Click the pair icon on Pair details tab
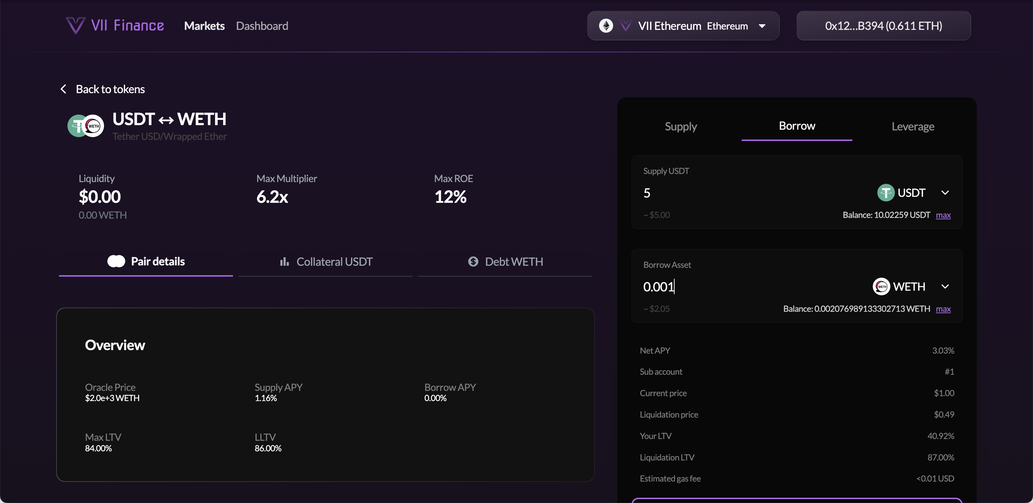This screenshot has height=503, width=1033. tap(116, 261)
